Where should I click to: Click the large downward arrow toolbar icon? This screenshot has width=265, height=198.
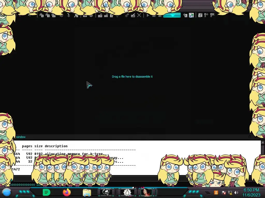click(68, 15)
